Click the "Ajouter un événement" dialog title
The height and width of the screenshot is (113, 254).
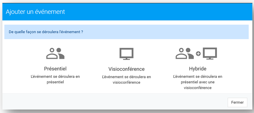(x=35, y=12)
